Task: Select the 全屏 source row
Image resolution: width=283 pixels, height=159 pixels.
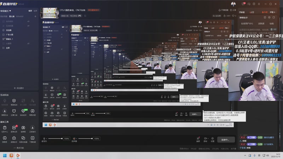Action: [x=19, y=48]
